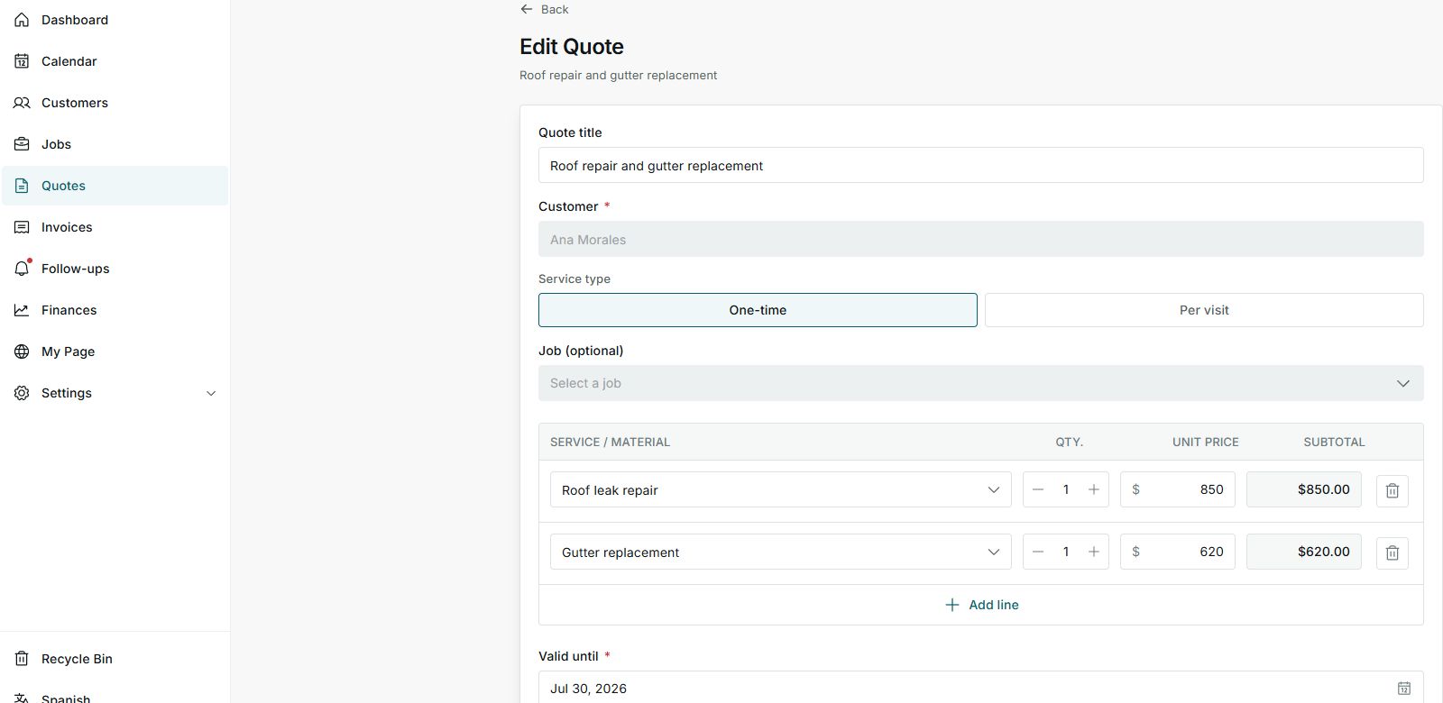This screenshot has width=1443, height=703.
Task: Open the Invoices section
Action: click(x=115, y=227)
